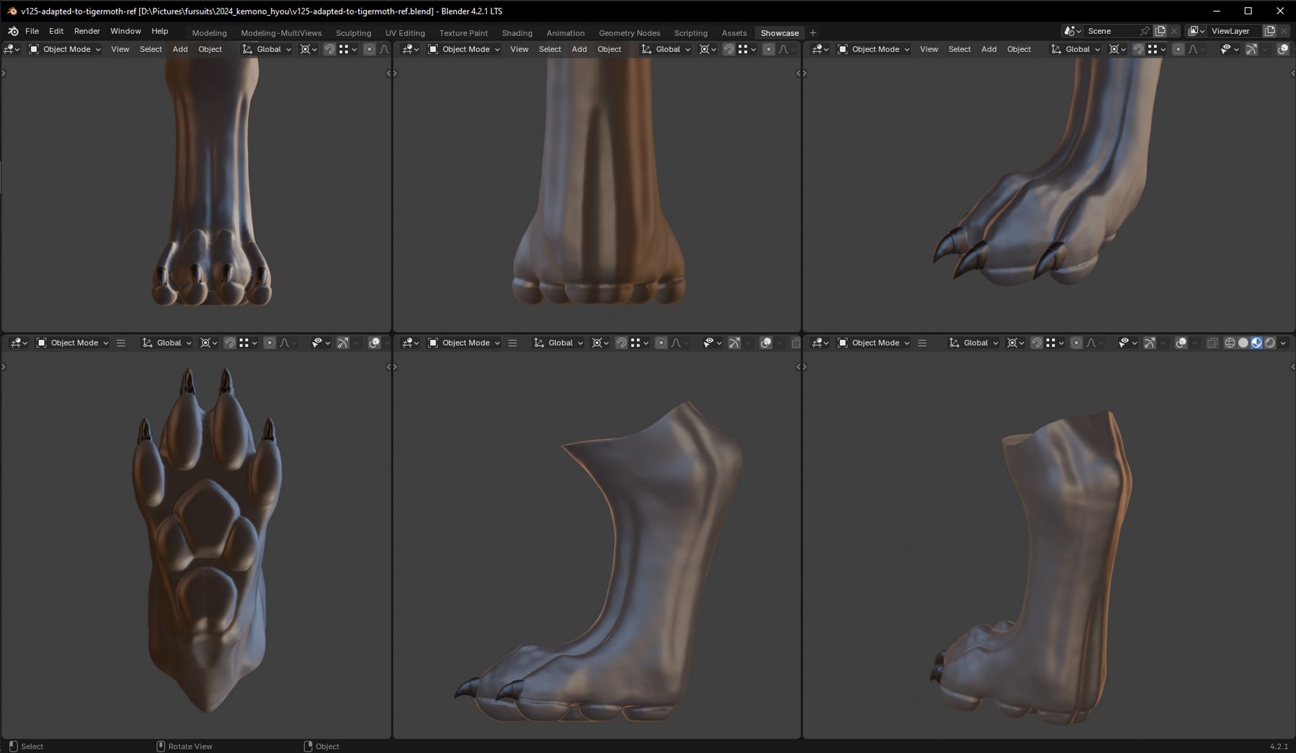Open View menu in top-right claws viewport
Image resolution: width=1296 pixels, height=753 pixels.
click(929, 49)
